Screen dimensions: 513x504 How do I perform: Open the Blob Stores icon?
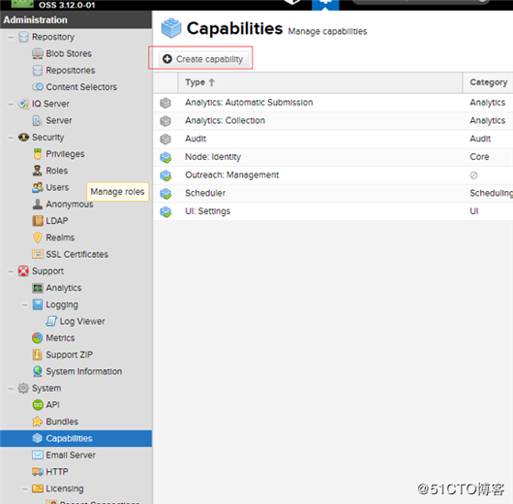(38, 53)
